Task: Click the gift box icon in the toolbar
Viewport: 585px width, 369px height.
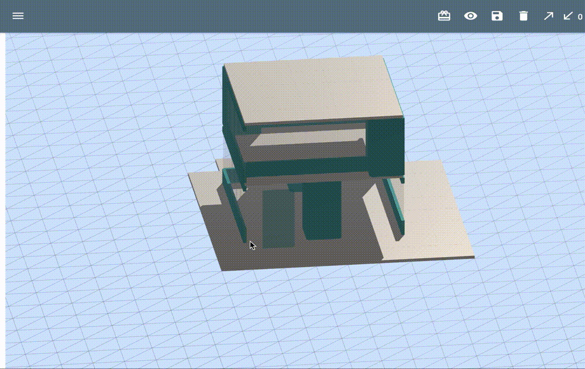Action: pos(443,16)
